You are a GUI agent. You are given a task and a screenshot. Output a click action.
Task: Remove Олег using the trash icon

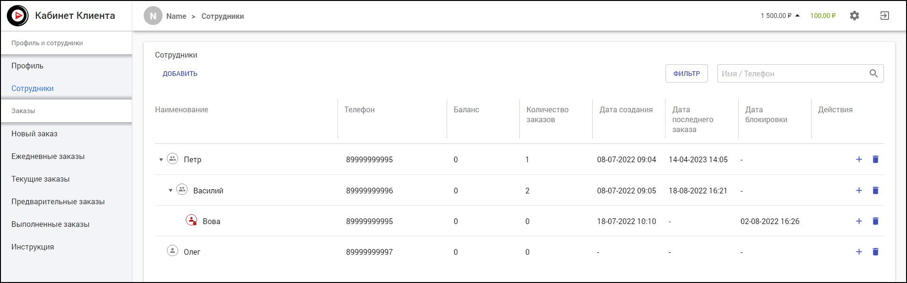pyautogui.click(x=875, y=252)
